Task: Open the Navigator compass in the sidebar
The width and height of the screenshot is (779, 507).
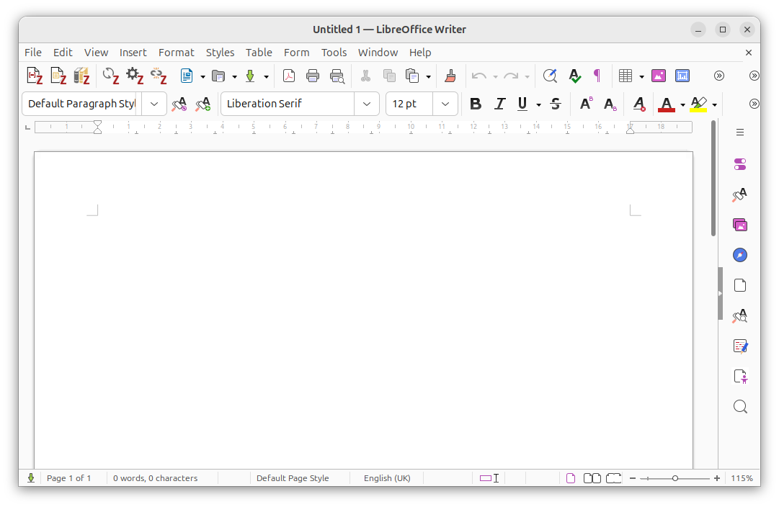Action: click(x=740, y=255)
